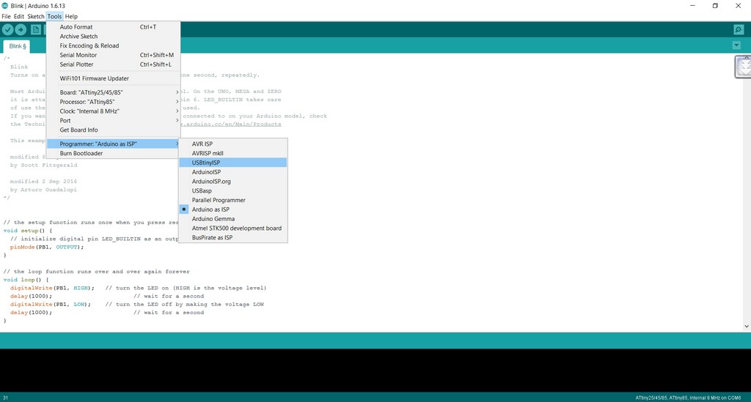The height and width of the screenshot is (402, 751).
Task: Open Serial Monitor magnifier icon at top right
Action: tap(739, 29)
